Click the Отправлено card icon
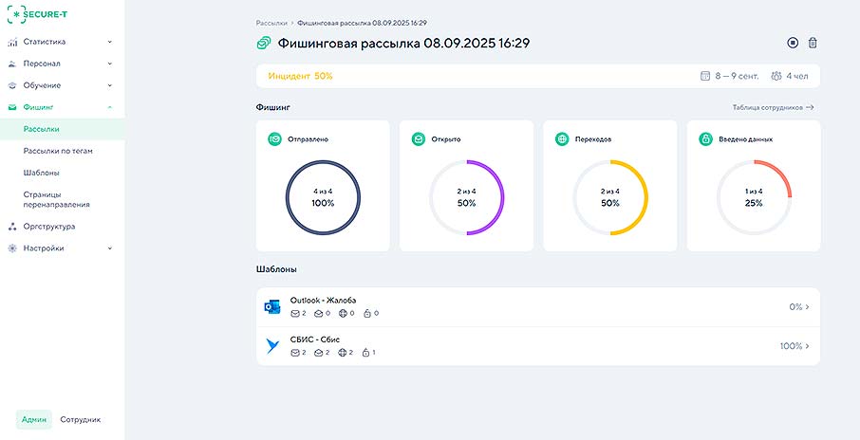Image resolution: width=860 pixels, height=440 pixels. point(274,139)
